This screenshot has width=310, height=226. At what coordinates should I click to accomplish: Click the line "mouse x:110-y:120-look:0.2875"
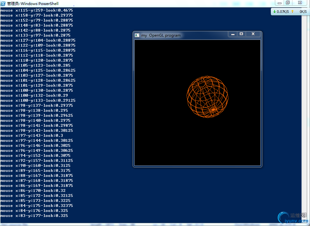(37, 60)
